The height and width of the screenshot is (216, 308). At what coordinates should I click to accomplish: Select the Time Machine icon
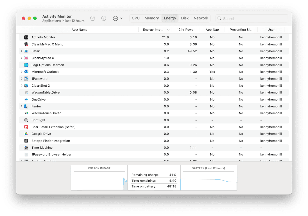[26, 148]
